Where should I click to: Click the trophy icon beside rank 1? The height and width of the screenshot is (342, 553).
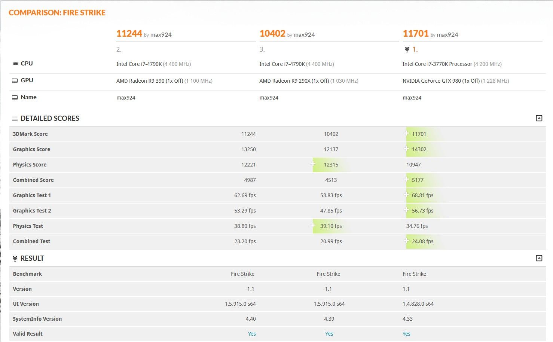tap(407, 49)
